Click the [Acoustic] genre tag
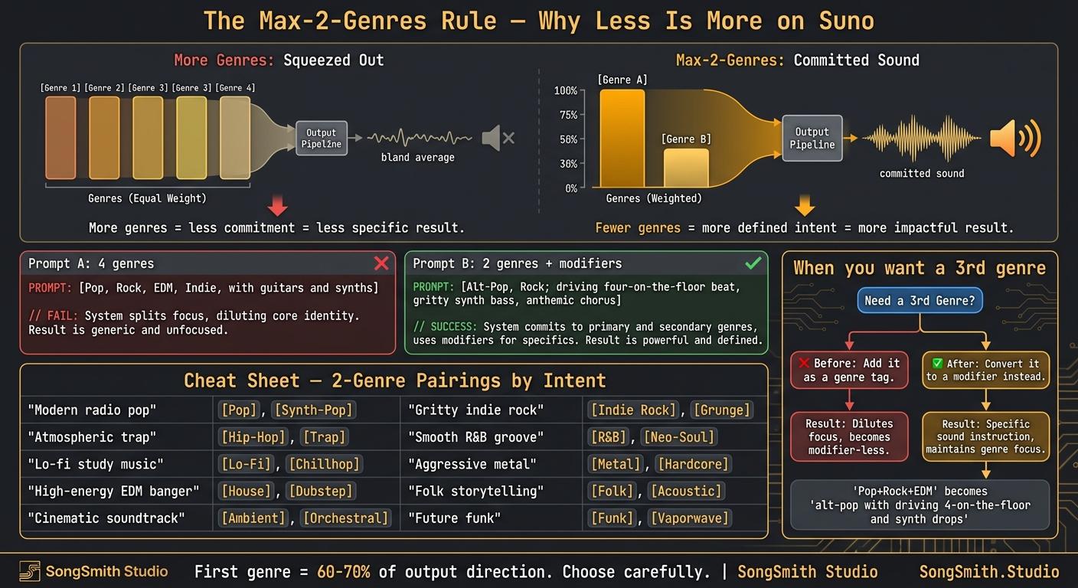The height and width of the screenshot is (588, 1078). (685, 491)
